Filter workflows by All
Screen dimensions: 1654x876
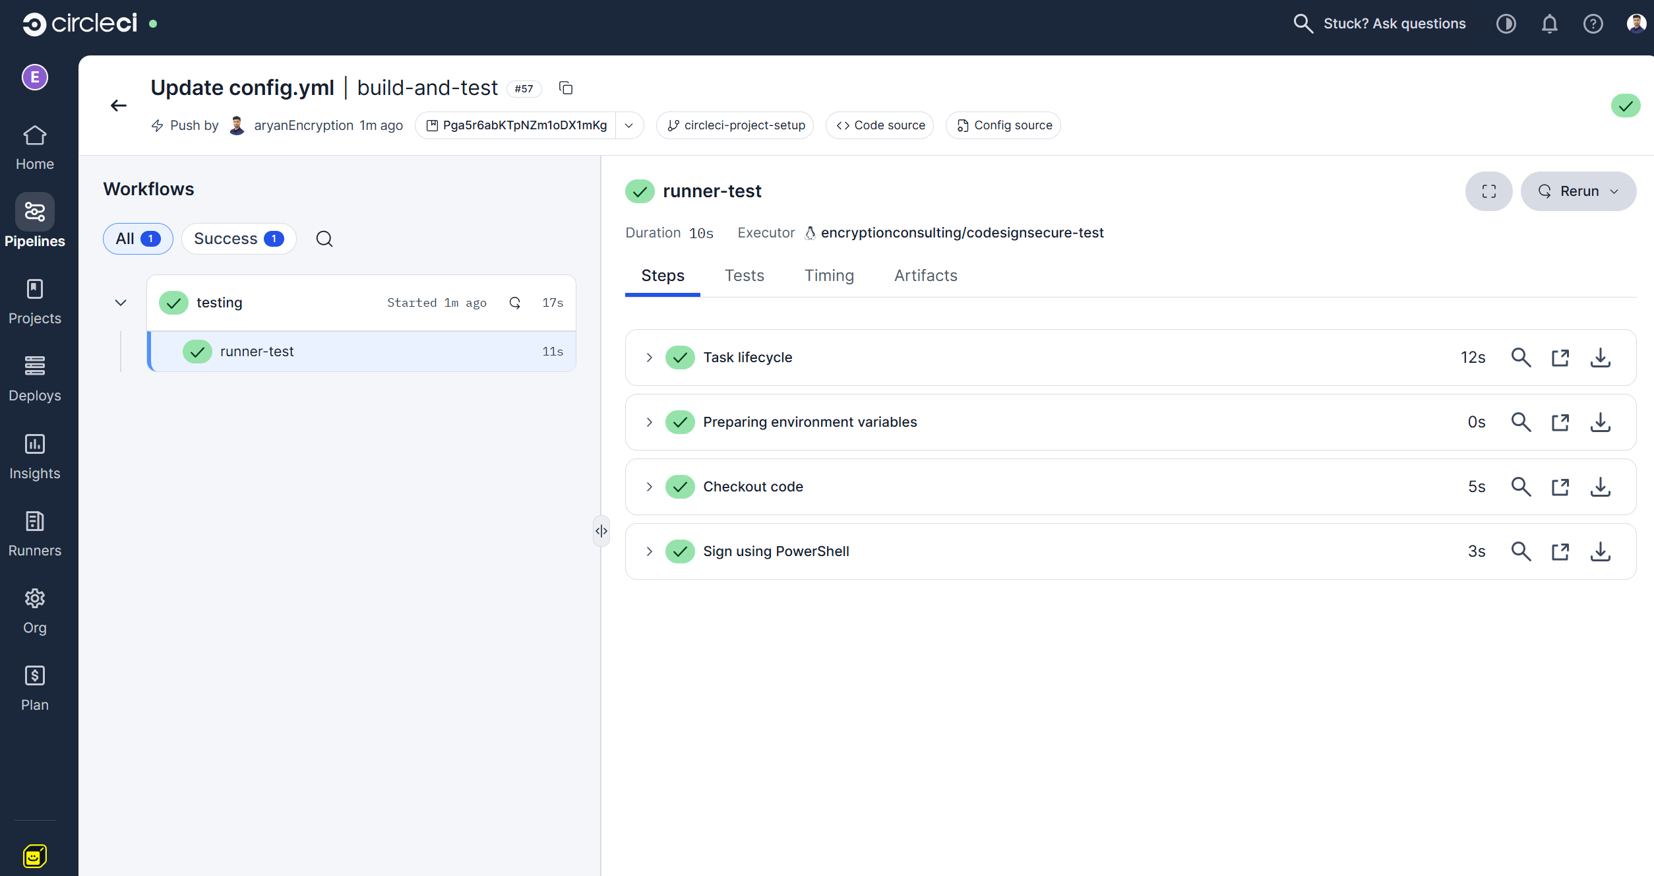138,239
